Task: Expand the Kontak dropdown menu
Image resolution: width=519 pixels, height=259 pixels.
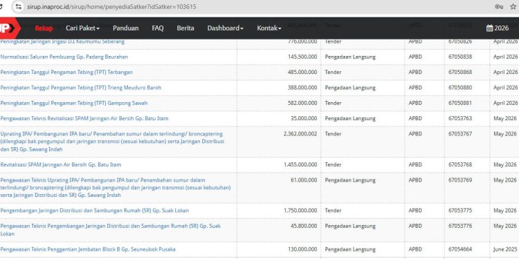Action: tap(268, 28)
